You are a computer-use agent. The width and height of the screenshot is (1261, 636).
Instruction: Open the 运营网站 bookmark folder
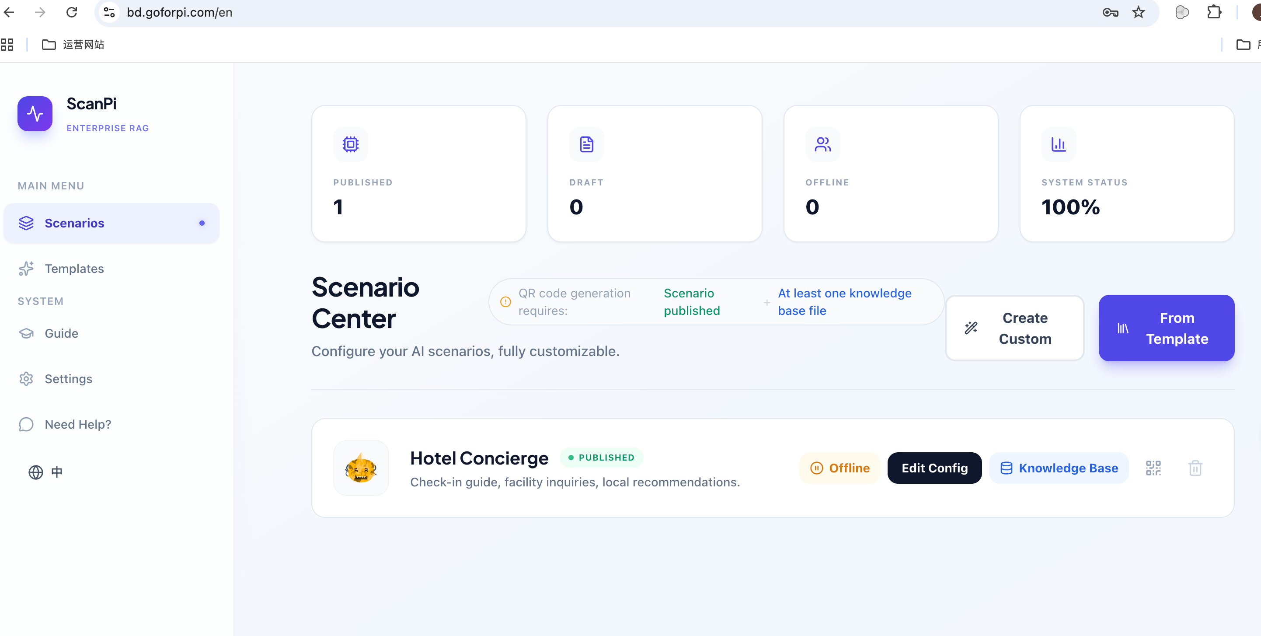73,45
